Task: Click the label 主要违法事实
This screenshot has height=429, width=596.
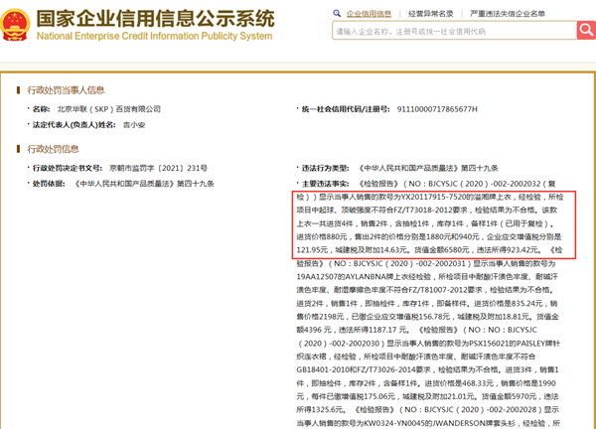Action: 326,184
